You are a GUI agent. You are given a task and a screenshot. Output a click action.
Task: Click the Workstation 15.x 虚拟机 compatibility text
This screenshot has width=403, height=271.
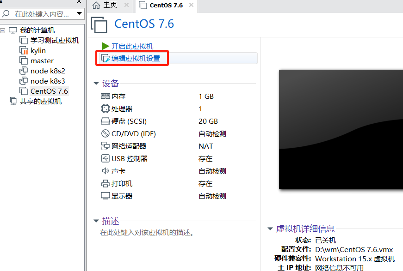point(355,259)
